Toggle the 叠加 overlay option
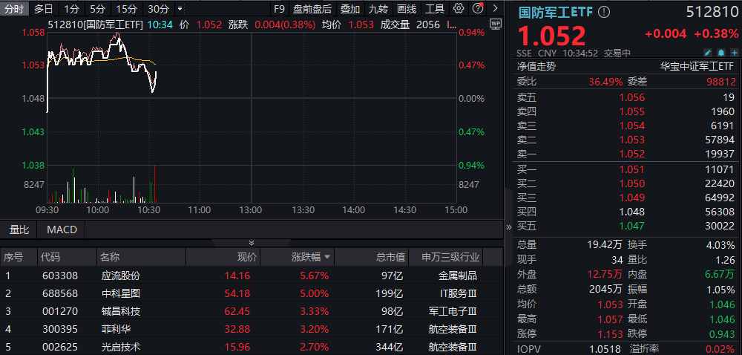The height and width of the screenshot is (355, 742). (350, 9)
